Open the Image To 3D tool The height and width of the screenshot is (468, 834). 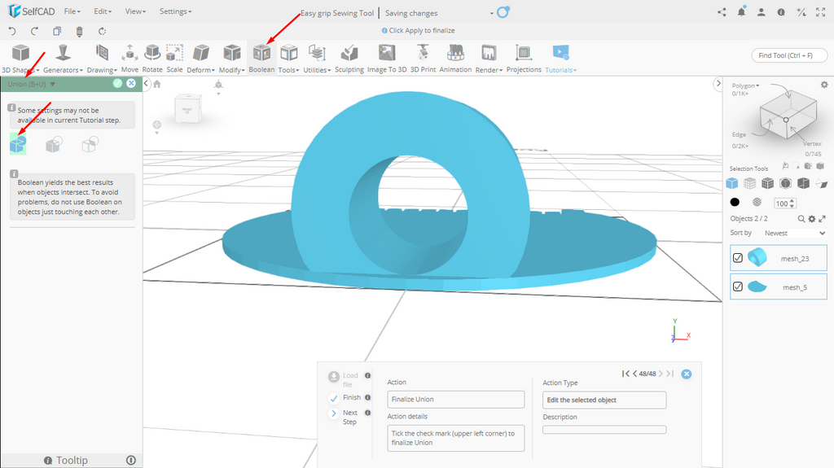[x=387, y=58]
